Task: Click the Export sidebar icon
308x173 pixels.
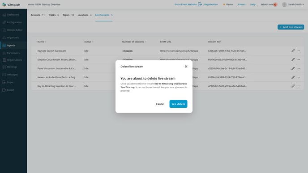Action: [4, 90]
